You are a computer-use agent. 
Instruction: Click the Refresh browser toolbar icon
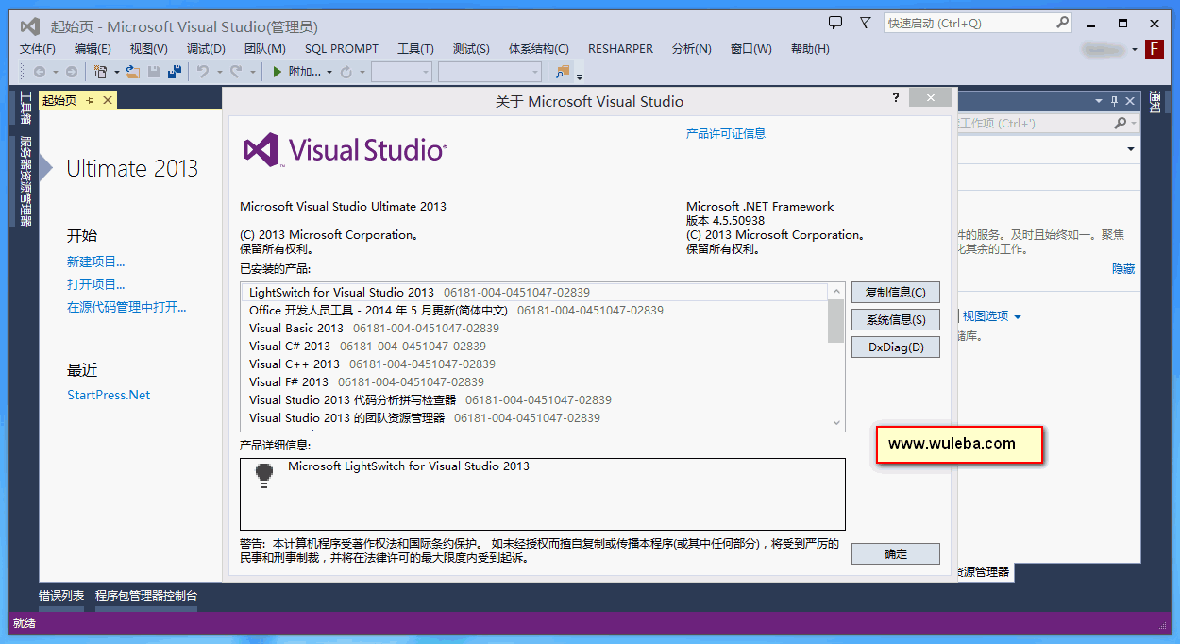coord(346,72)
